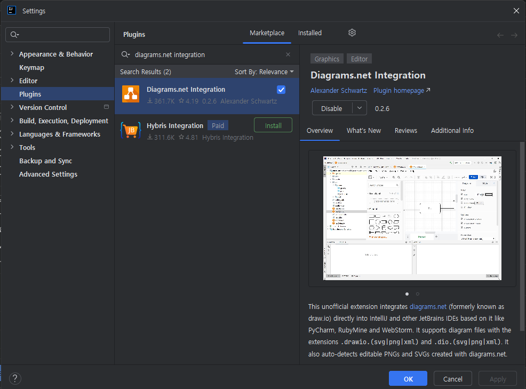
Task: Select the Hybris Integration result row
Action: [x=206, y=131]
